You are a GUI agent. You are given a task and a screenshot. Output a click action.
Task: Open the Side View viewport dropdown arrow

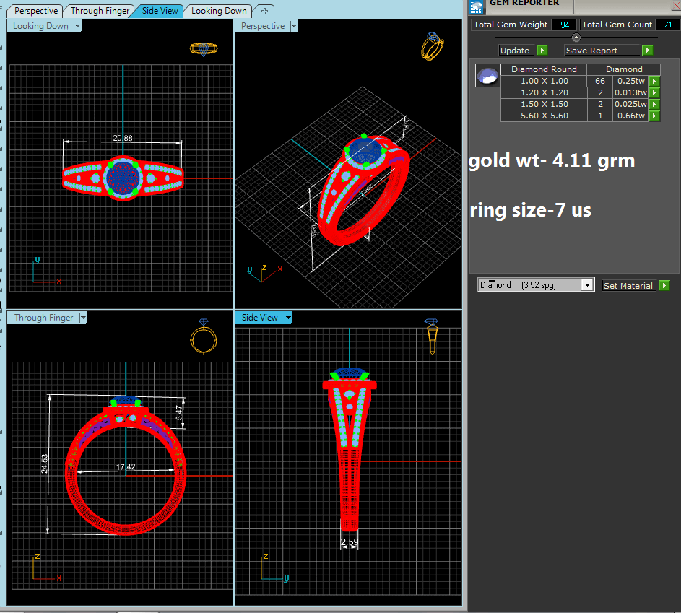(287, 318)
